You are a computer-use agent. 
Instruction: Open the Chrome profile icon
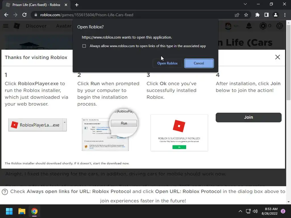point(276,15)
